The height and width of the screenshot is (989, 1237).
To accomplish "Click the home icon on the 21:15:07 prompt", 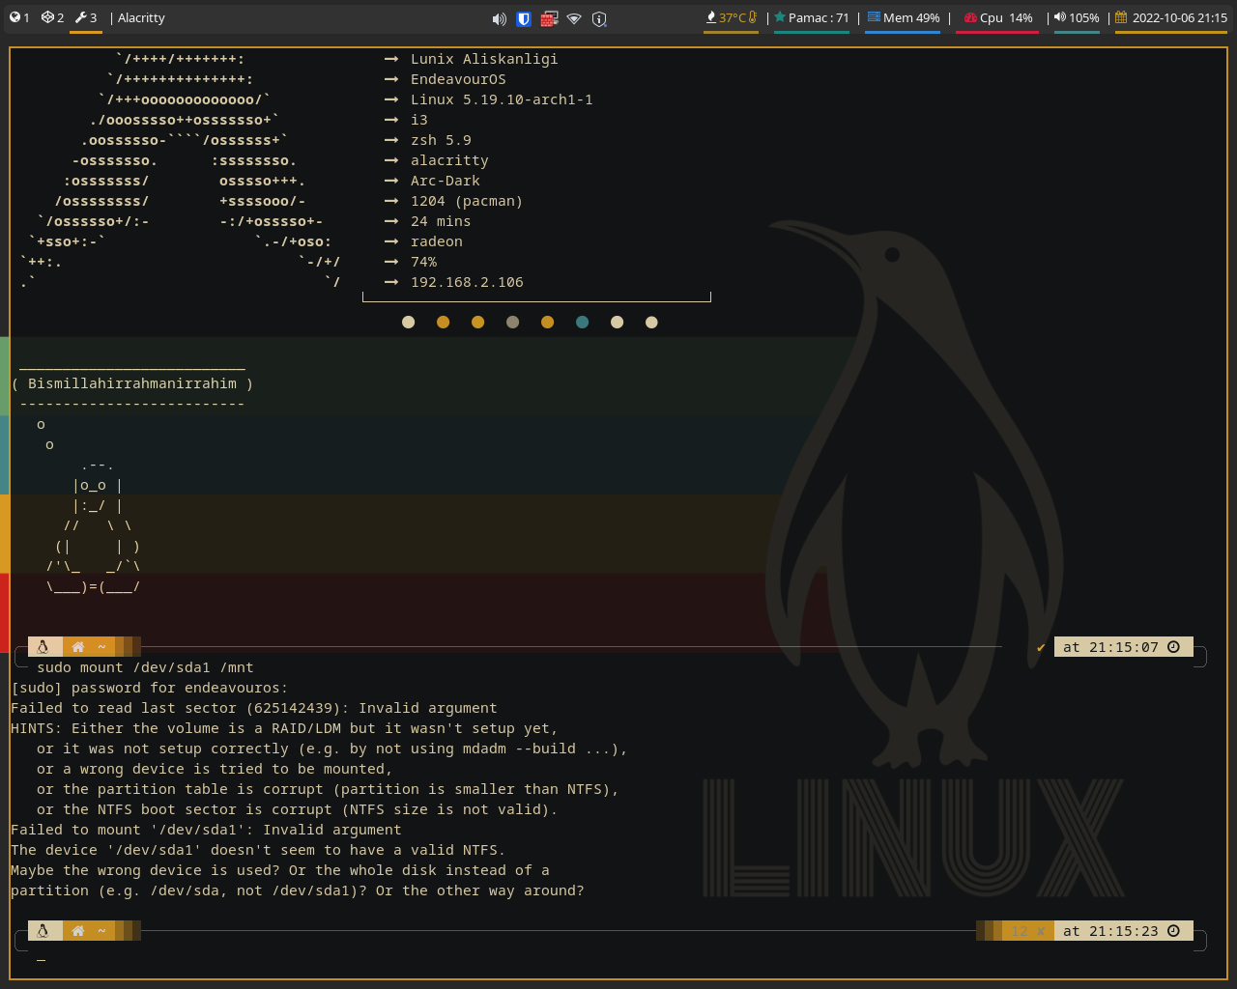I will (78, 647).
